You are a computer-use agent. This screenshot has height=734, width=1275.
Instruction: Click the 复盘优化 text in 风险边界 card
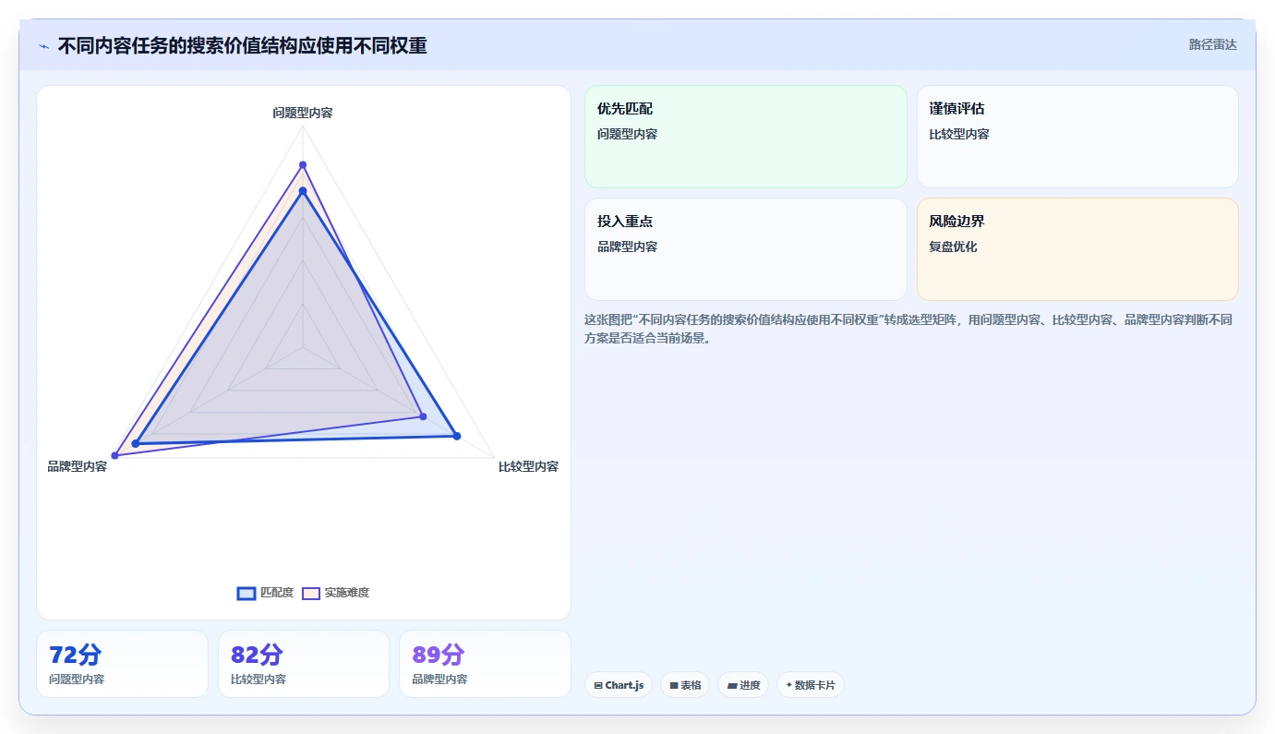tap(953, 247)
